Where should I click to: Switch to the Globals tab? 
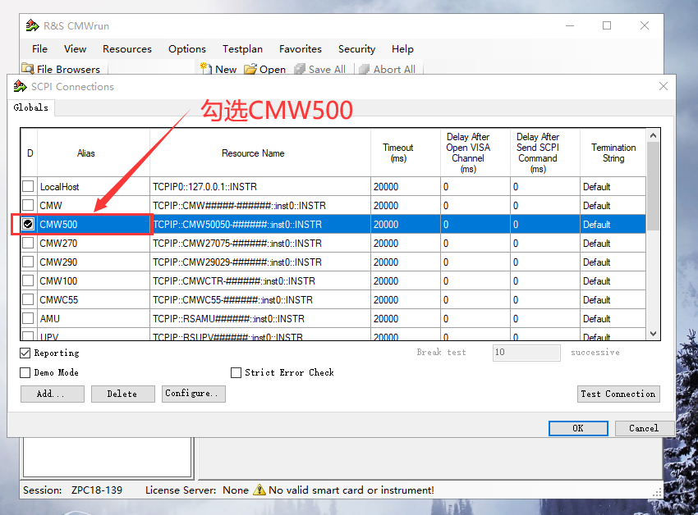pos(30,107)
